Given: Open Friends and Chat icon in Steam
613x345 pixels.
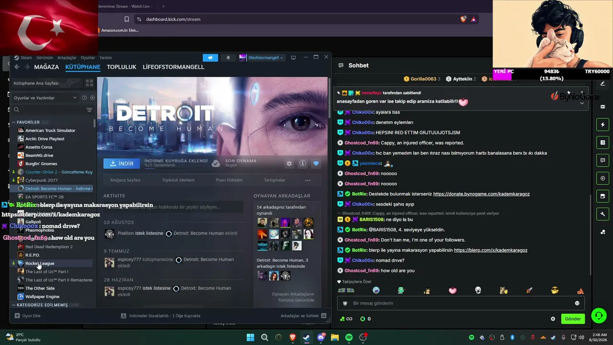Looking at the screenshot, I should [324, 316].
